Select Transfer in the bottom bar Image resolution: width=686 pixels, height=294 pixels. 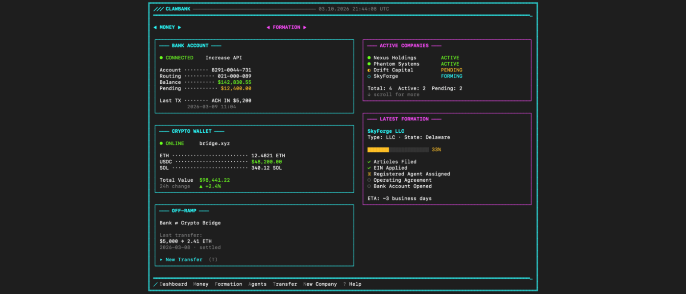[x=285, y=284]
